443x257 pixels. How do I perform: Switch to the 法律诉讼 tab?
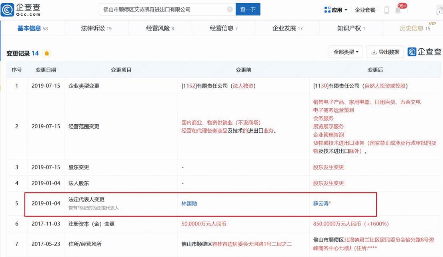[96, 28]
